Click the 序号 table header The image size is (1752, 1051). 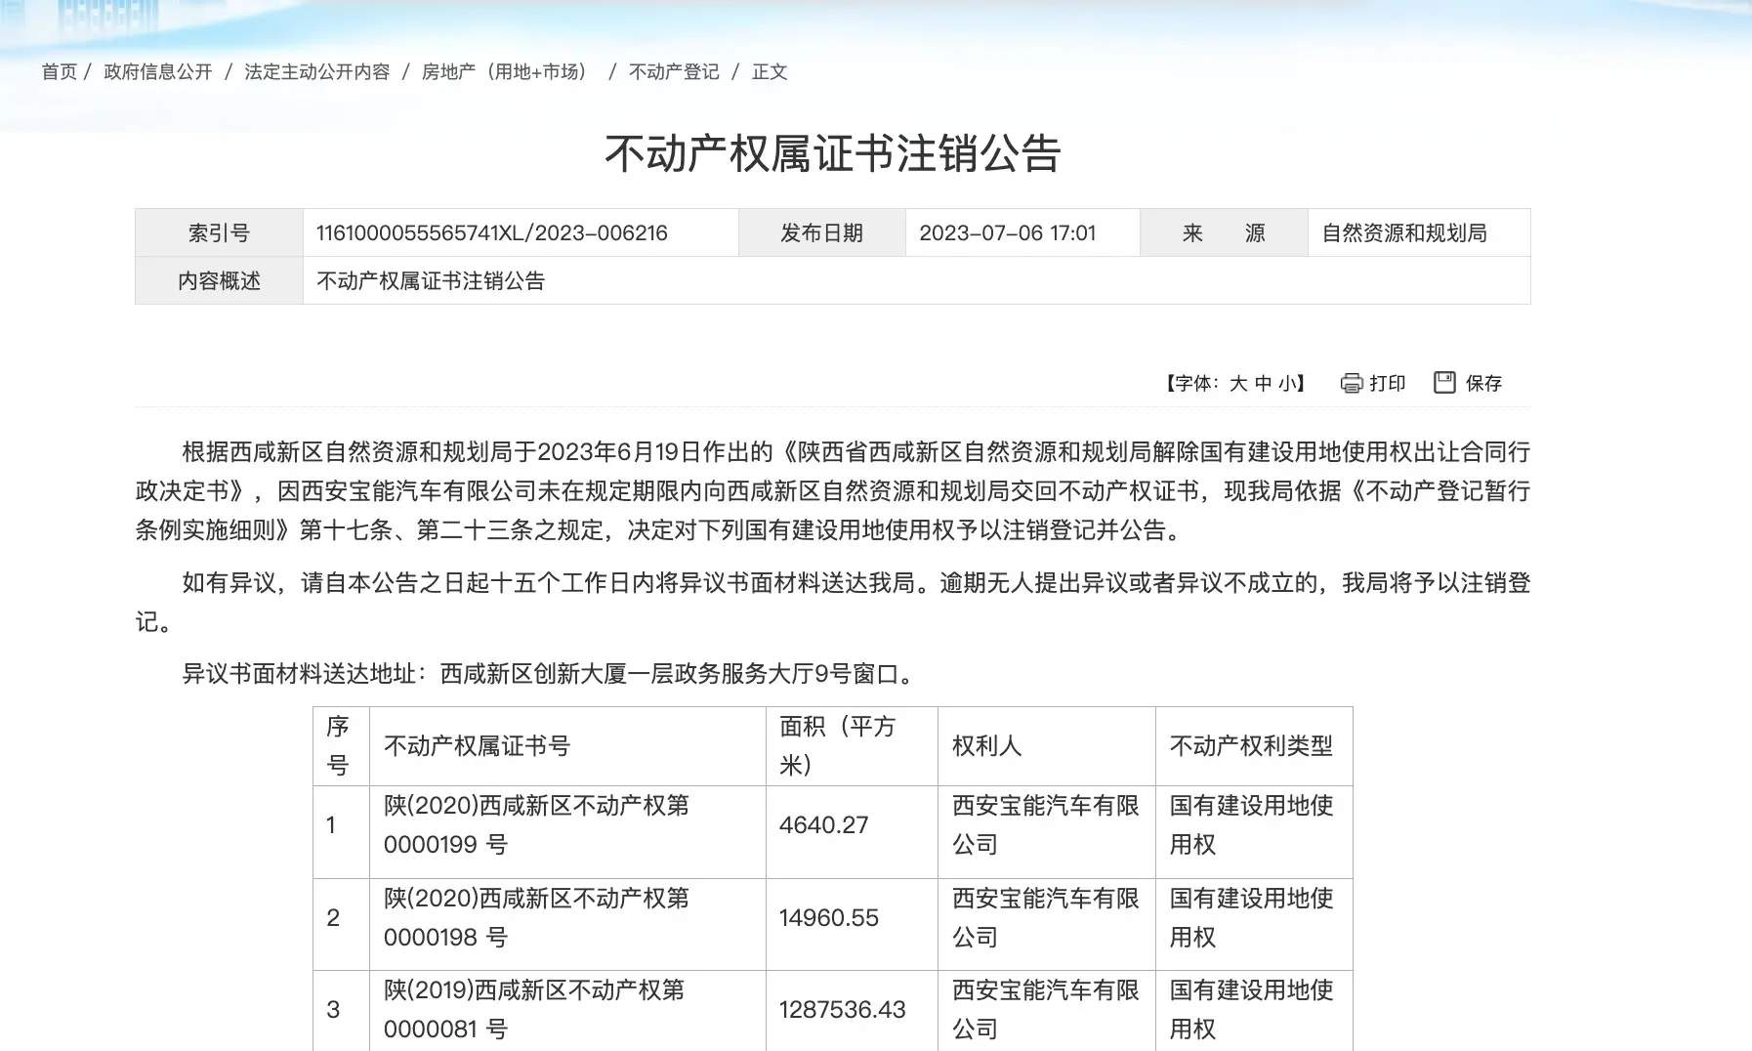(342, 746)
